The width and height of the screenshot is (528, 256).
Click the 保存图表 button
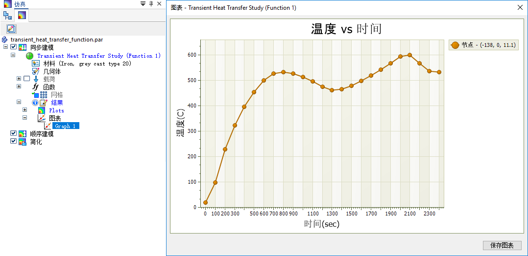[x=502, y=245]
